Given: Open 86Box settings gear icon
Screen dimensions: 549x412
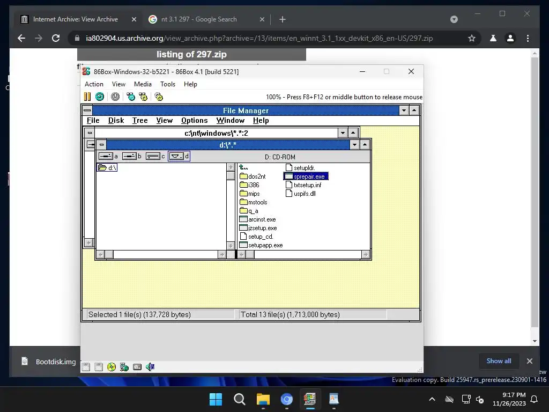Looking at the screenshot, I should click(x=159, y=97).
